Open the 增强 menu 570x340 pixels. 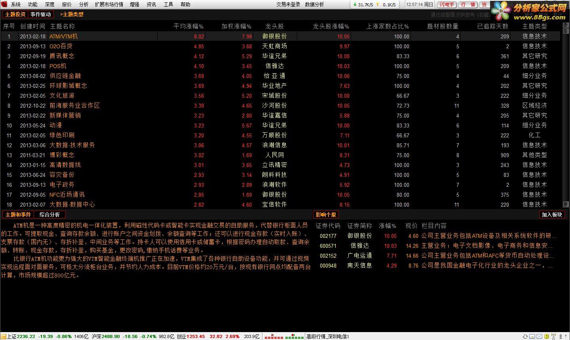(x=135, y=4)
